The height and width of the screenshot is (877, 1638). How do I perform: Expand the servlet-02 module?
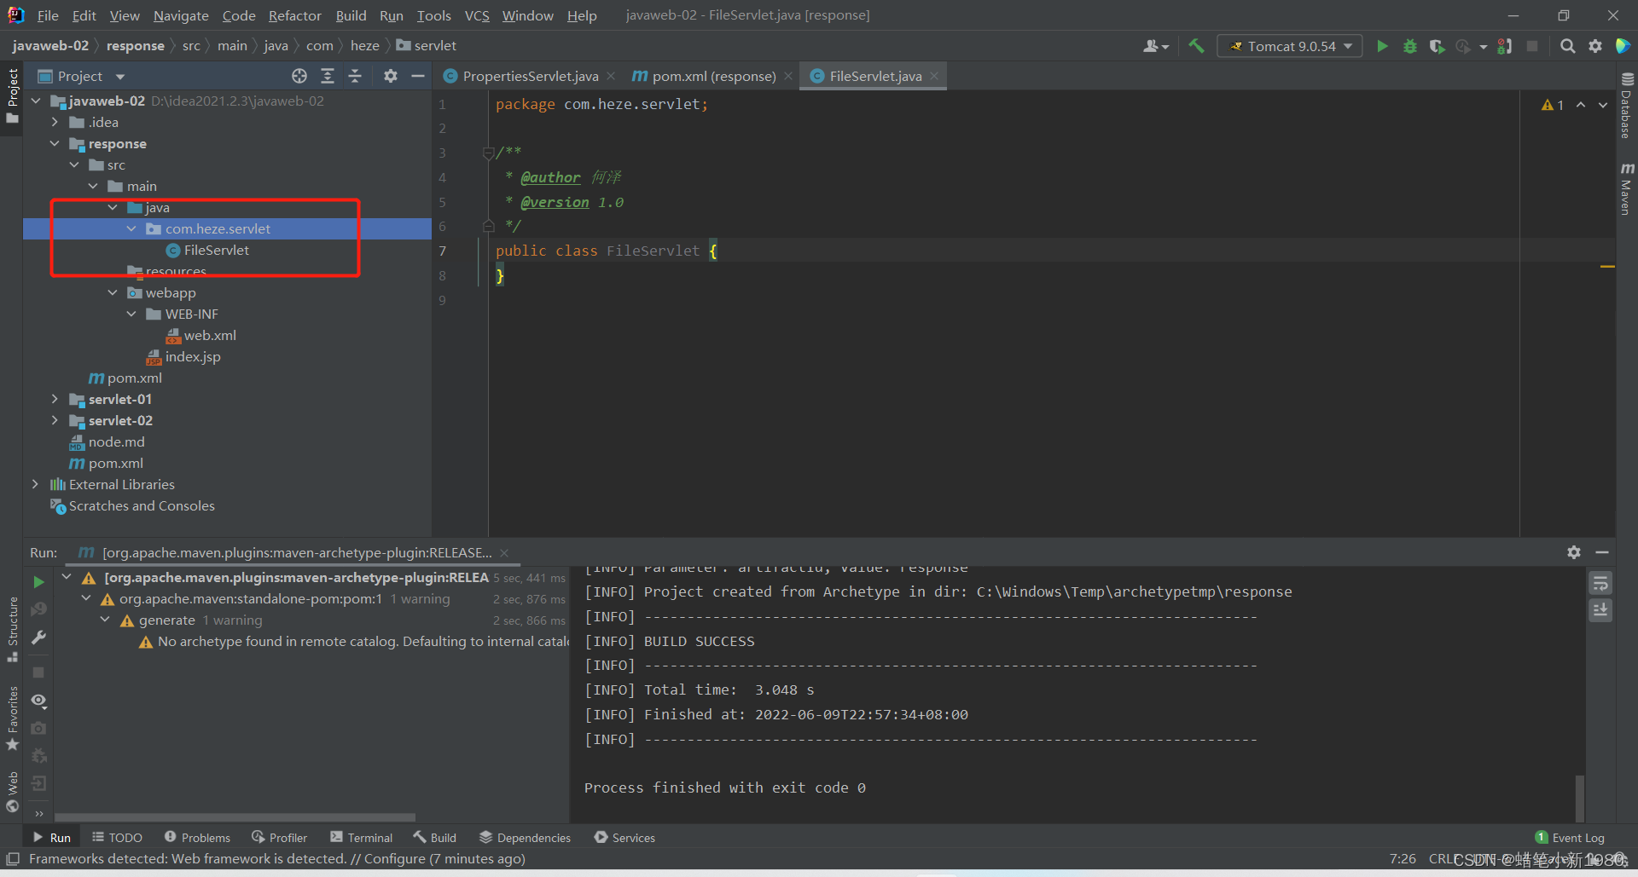pos(55,420)
